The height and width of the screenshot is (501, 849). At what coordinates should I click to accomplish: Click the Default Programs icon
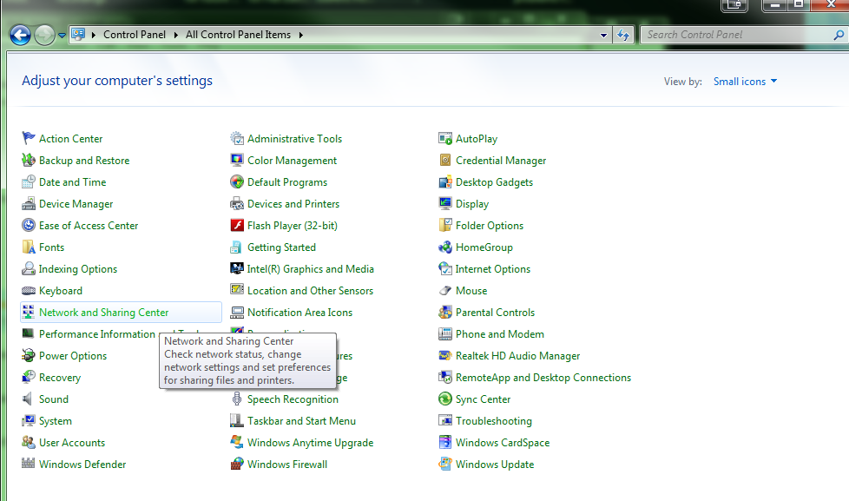(x=237, y=181)
